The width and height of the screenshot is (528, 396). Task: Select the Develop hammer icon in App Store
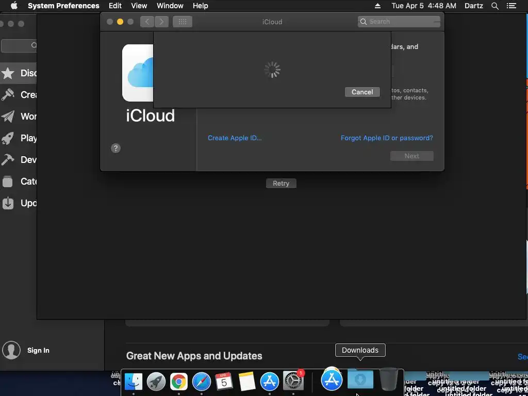tap(8, 160)
